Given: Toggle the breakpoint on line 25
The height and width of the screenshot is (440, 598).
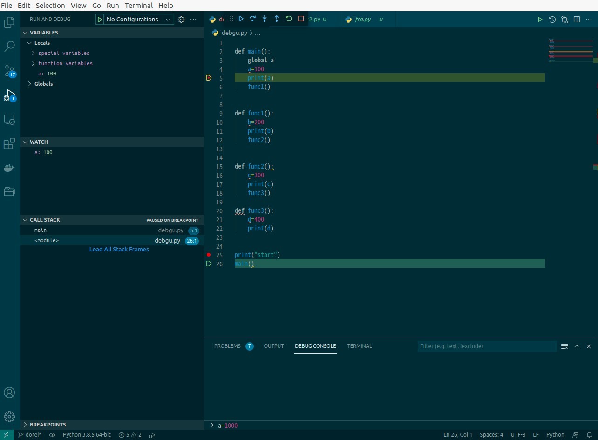Looking at the screenshot, I should (209, 255).
